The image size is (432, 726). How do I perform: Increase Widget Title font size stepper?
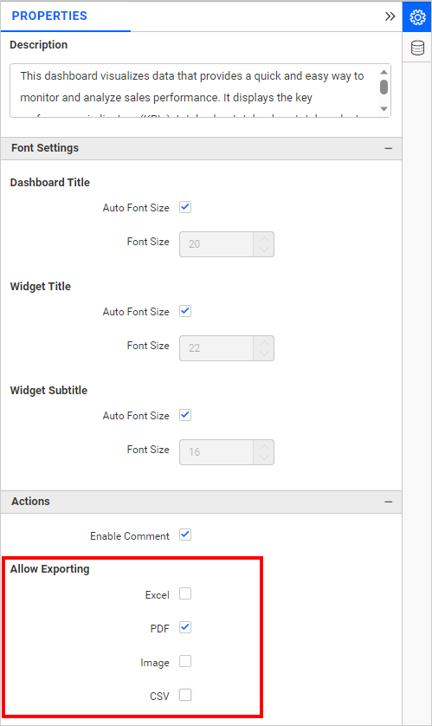coord(264,343)
